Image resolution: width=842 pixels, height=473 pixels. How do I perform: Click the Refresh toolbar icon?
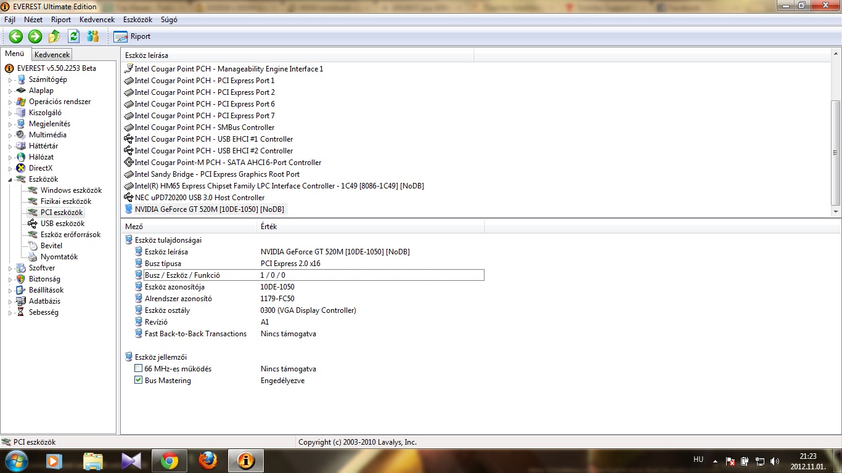coord(74,36)
